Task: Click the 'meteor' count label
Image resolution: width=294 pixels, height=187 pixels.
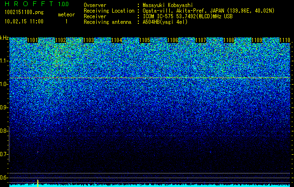Action: coord(66,14)
